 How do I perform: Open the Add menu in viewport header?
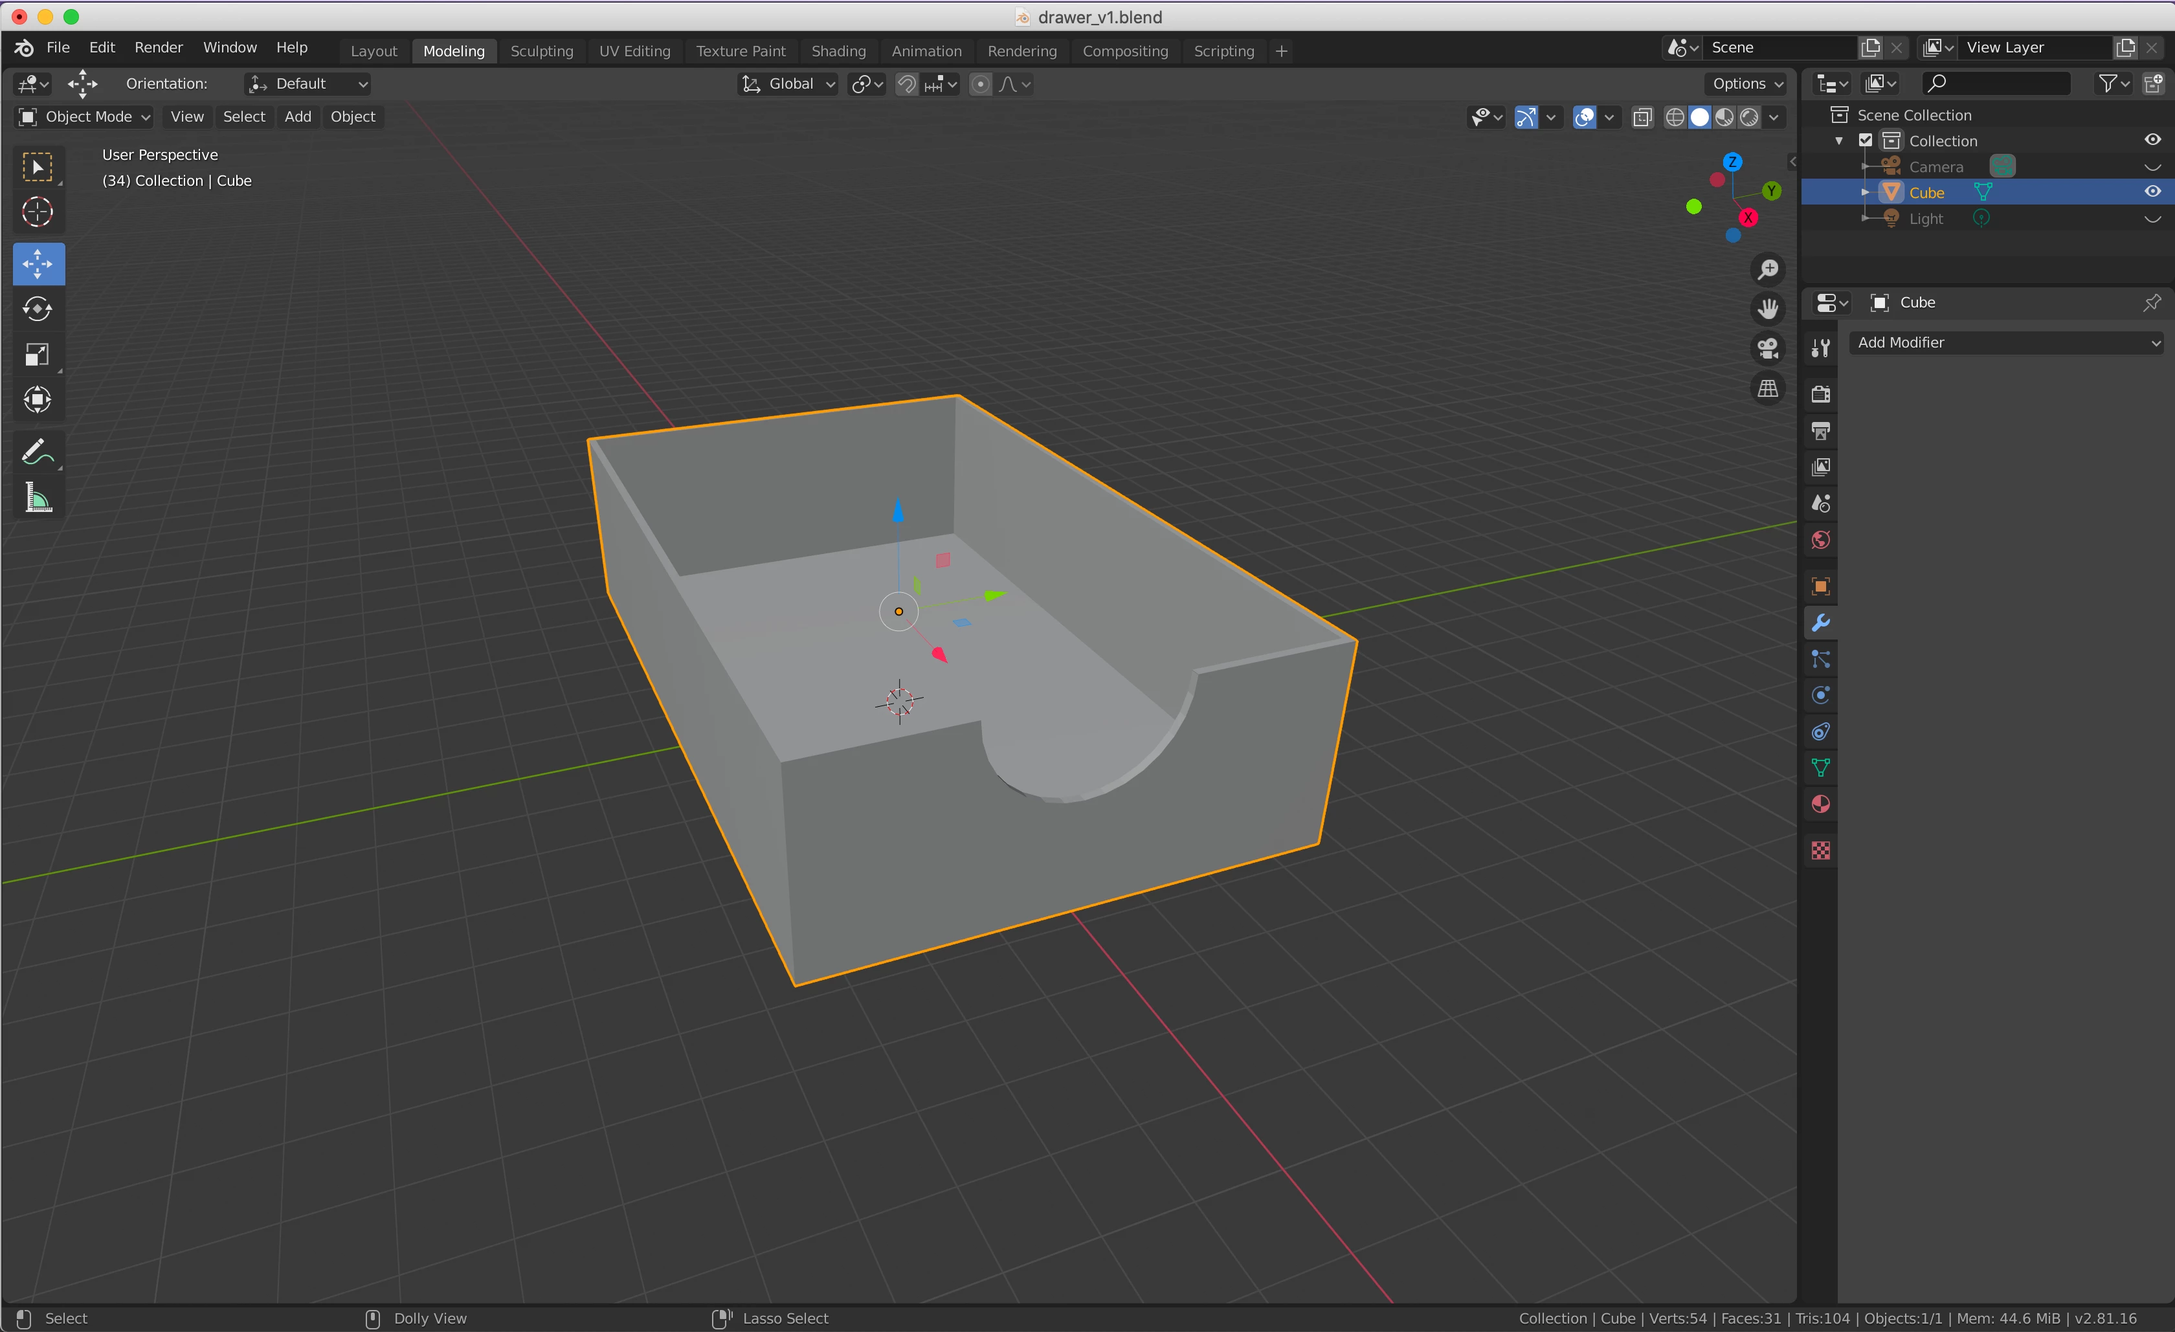pyautogui.click(x=298, y=117)
